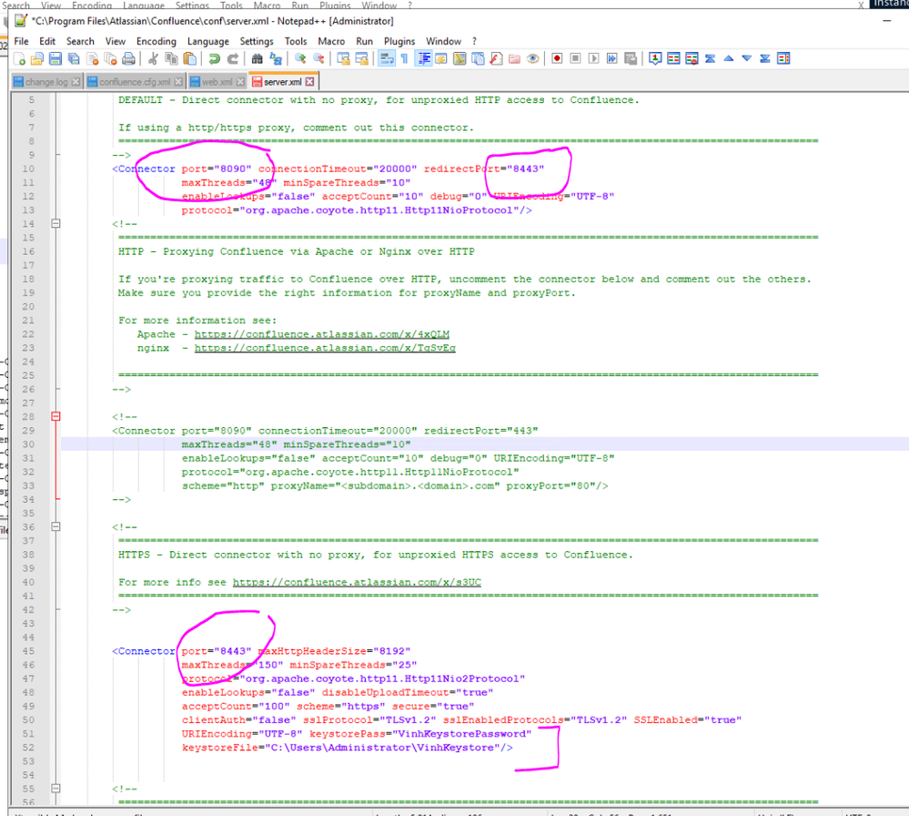Toggle the Compare navigation bar icon
The image size is (909, 816).
(783, 58)
